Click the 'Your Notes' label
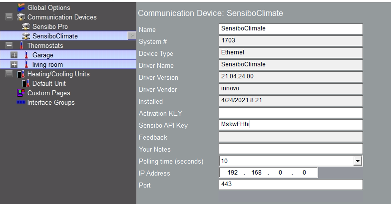Image resolution: width=391 pixels, height=204 pixels. (x=155, y=149)
